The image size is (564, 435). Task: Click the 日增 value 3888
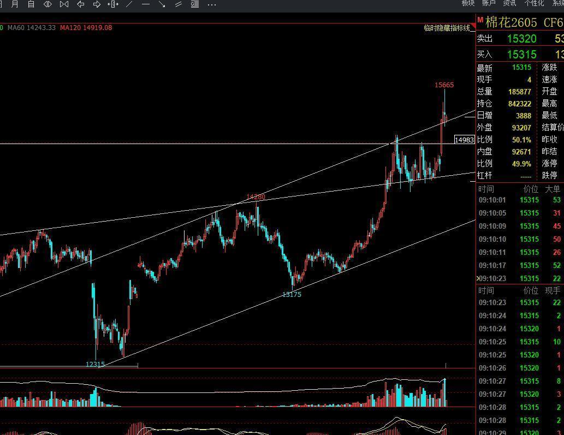[x=524, y=116]
